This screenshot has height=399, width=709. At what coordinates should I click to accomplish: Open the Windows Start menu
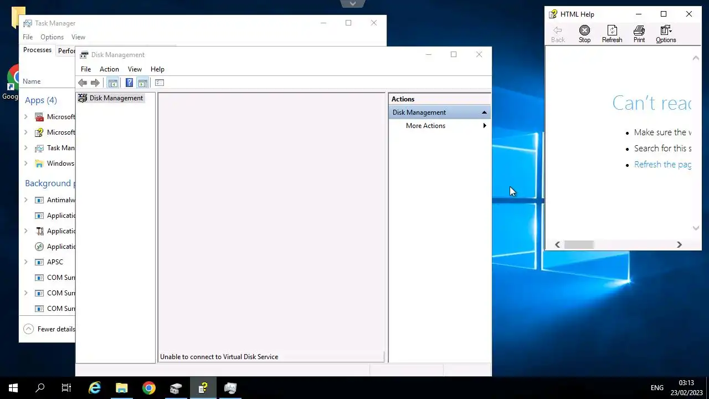[13, 388]
